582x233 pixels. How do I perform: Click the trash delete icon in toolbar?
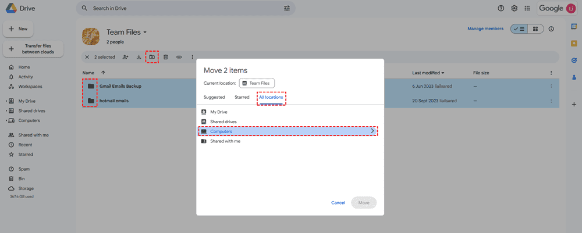(x=166, y=57)
